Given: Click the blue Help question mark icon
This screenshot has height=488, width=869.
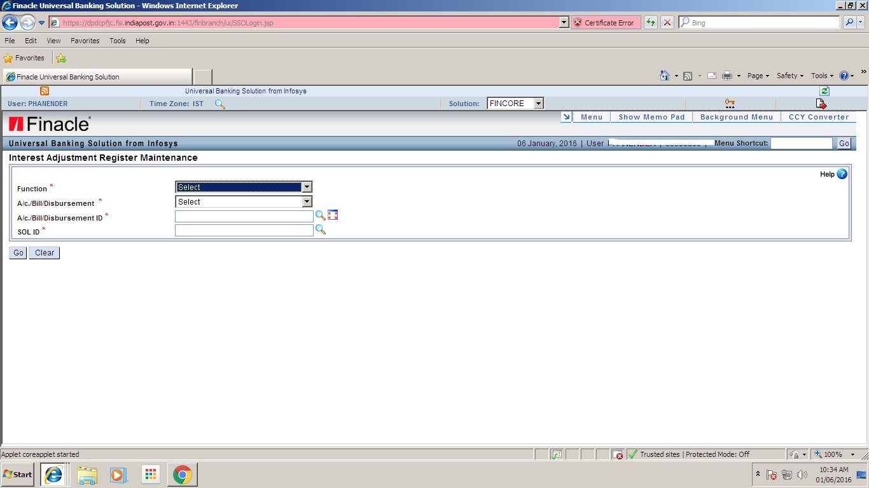Looking at the screenshot, I should coord(841,173).
